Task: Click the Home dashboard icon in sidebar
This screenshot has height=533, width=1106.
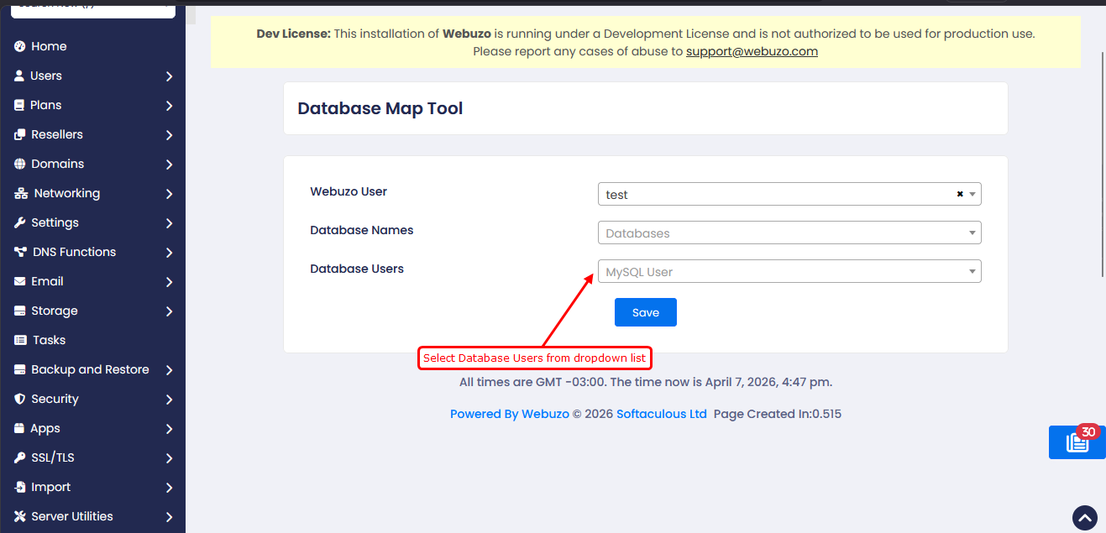Action: 20,46
